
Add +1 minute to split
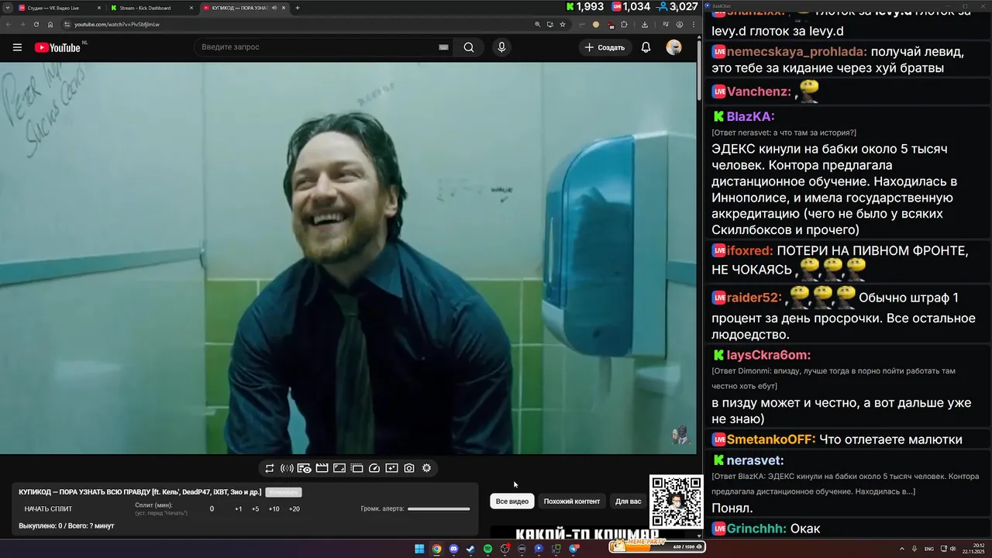click(239, 509)
